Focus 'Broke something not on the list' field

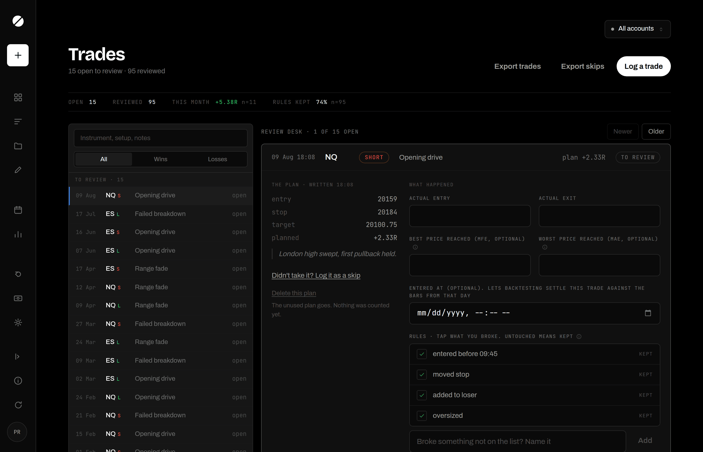point(517,441)
